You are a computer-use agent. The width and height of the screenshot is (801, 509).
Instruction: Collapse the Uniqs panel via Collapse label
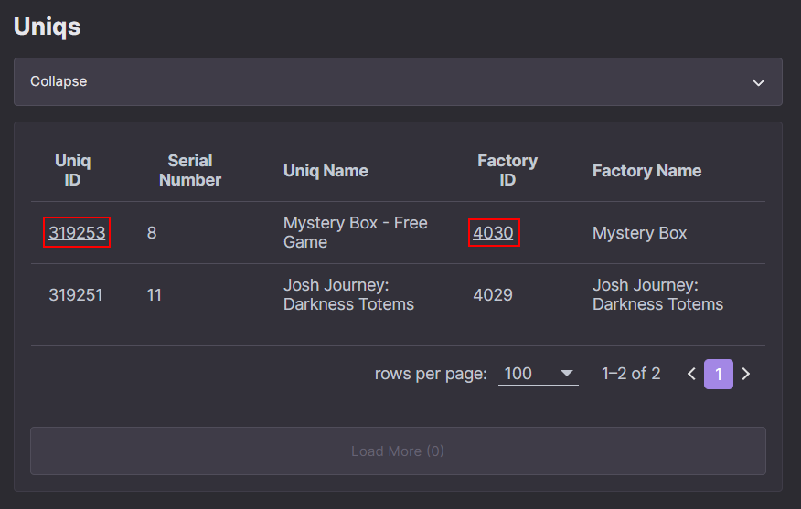tap(59, 81)
